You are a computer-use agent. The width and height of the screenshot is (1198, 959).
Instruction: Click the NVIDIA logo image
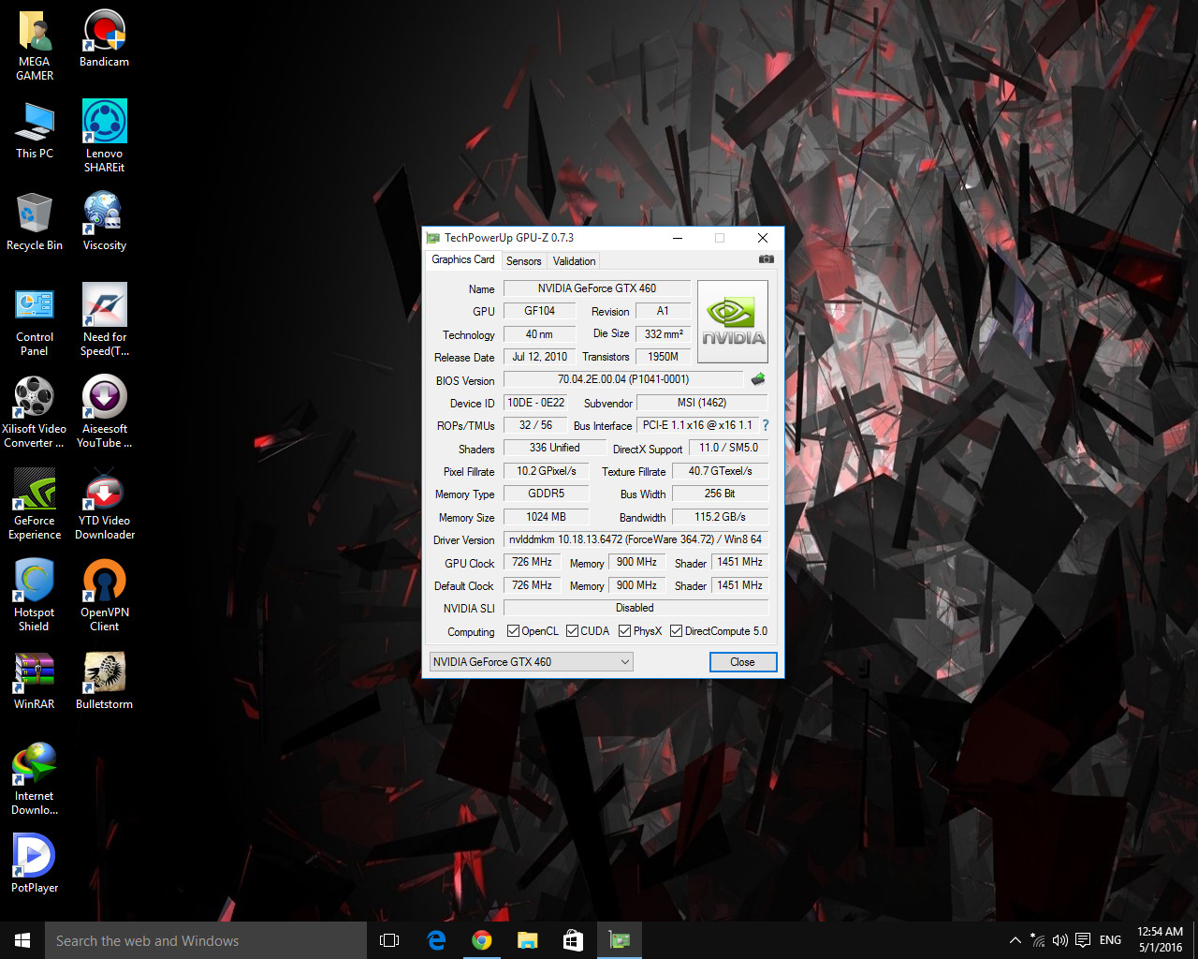coord(733,322)
